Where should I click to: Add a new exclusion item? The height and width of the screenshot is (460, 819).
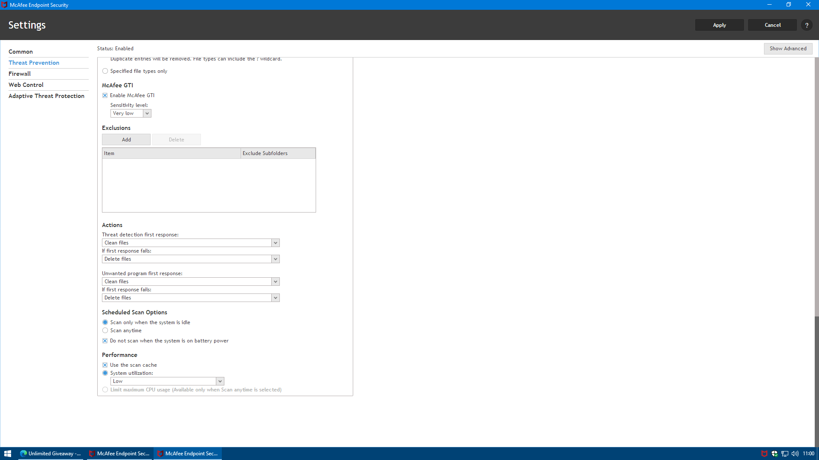coord(126,140)
